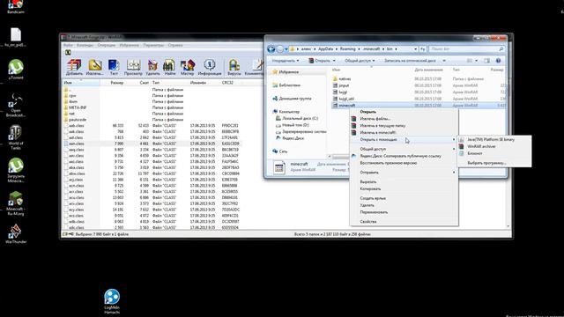Screen dimensions: 564x317
Task: Open uTorrent desktop shortcut
Action: [x=16, y=70]
